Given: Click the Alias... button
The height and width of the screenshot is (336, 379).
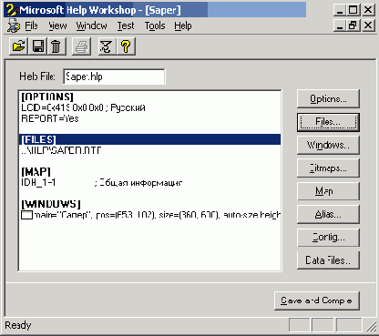Looking at the screenshot, I should coord(328,214).
